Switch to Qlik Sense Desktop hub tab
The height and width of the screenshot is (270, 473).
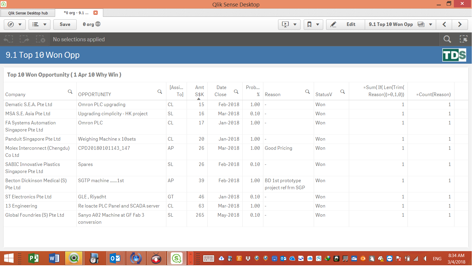pos(28,13)
